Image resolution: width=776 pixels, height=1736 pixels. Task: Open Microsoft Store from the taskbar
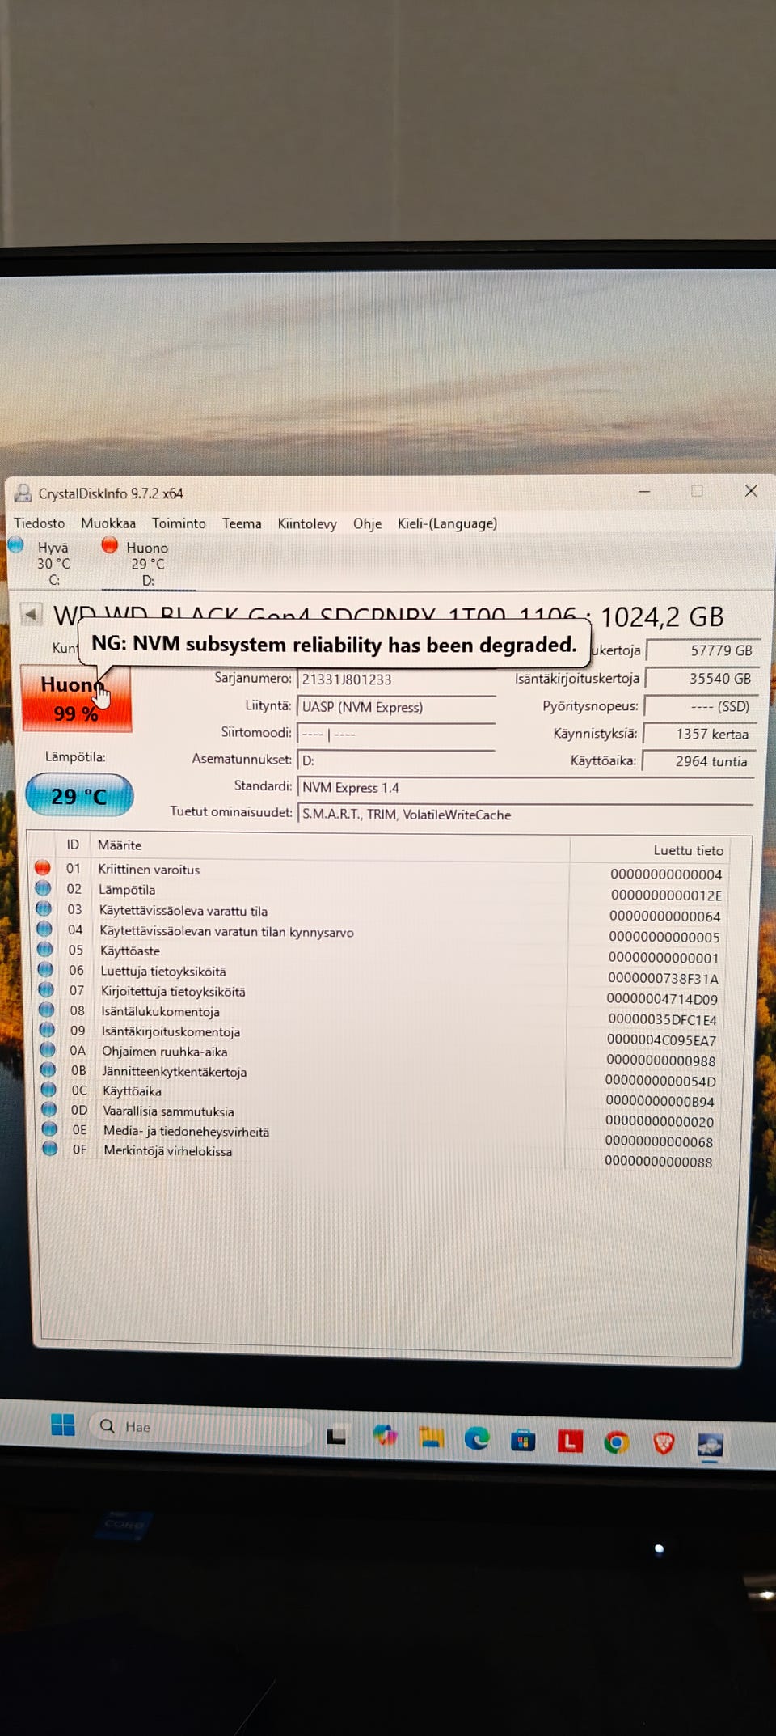[523, 1440]
